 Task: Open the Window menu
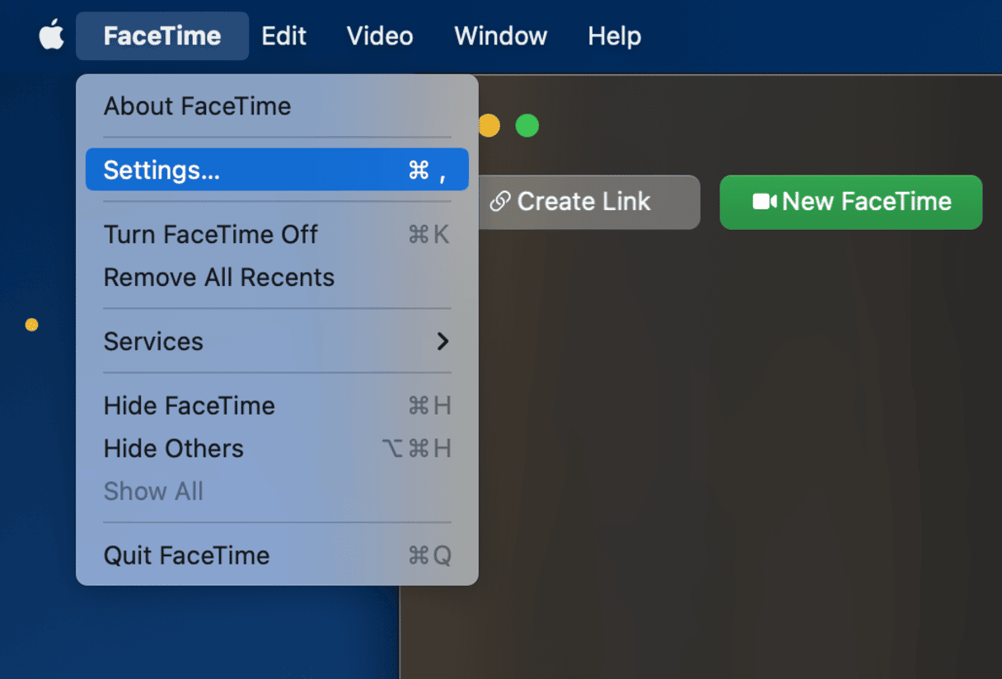click(x=501, y=36)
